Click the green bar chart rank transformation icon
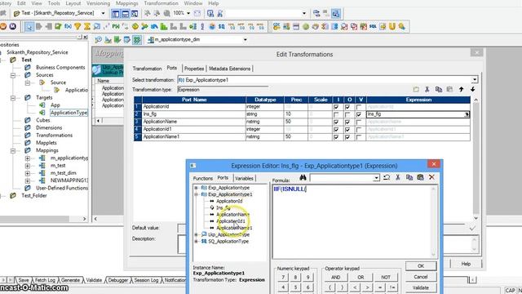522x294 pixels. [164, 26]
